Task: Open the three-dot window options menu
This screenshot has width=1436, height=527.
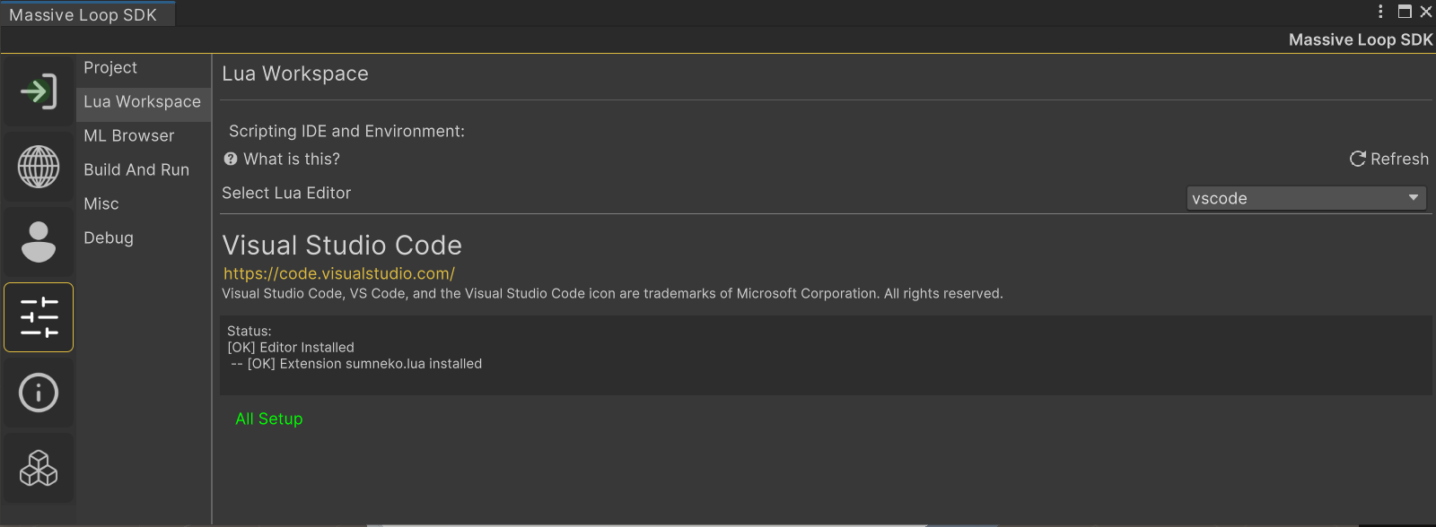Action: coord(1380,12)
